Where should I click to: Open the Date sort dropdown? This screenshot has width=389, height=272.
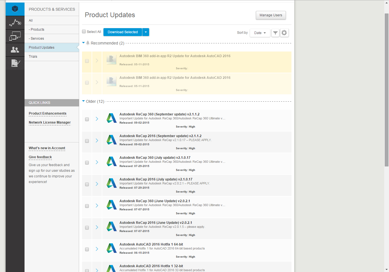pyautogui.click(x=260, y=33)
